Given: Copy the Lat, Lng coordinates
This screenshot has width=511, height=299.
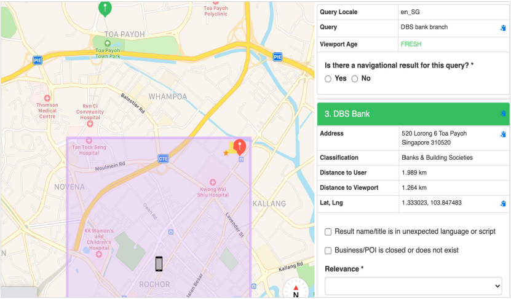Looking at the screenshot, I should (x=503, y=203).
